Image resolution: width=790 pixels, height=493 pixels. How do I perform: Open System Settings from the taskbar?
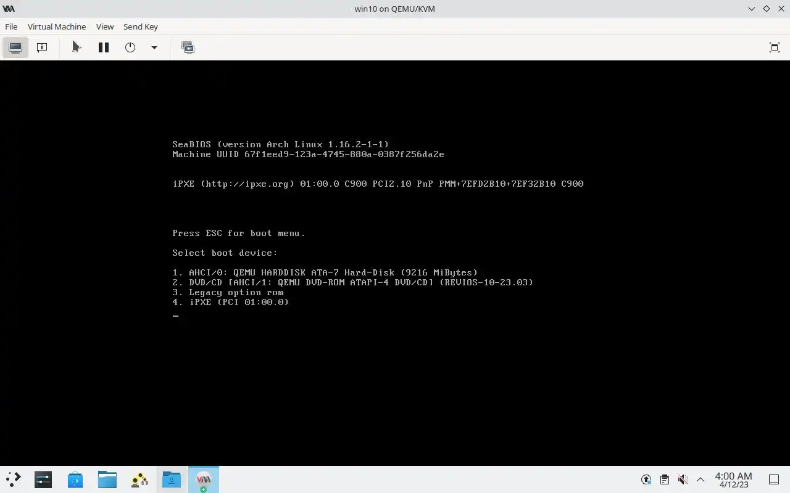click(x=43, y=479)
